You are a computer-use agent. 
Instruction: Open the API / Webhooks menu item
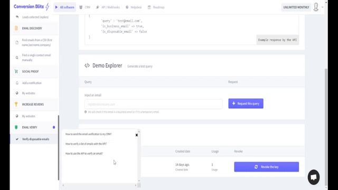(x=108, y=7)
